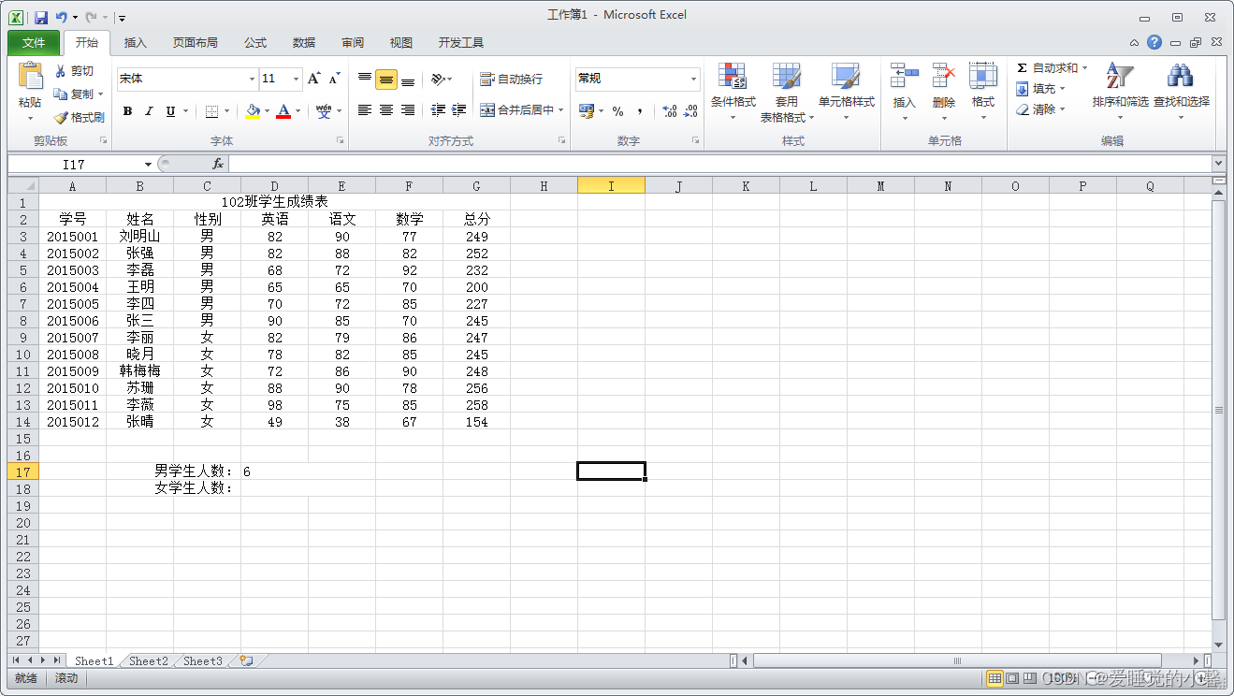Click the insert new worksheet button
This screenshot has height=696, width=1234.
tap(246, 660)
